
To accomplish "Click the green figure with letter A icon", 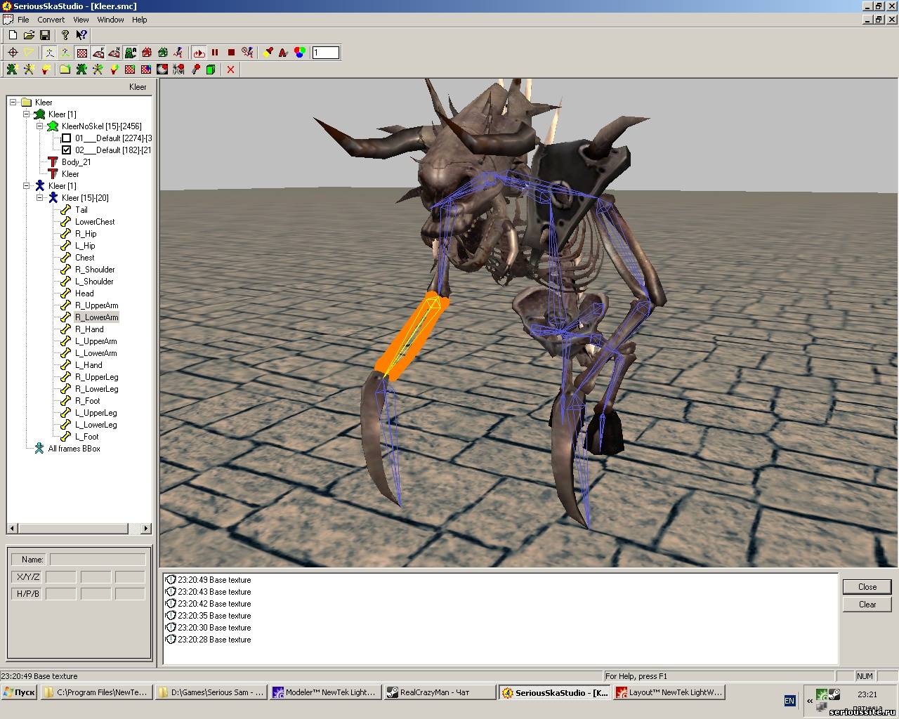I will [x=131, y=53].
